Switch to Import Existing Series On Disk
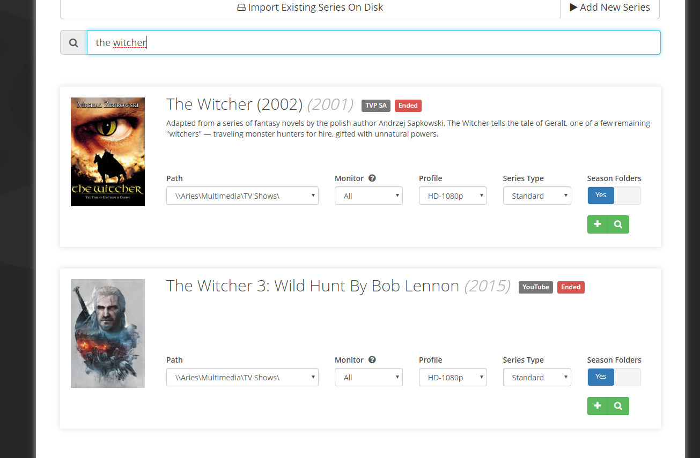Image resolution: width=700 pixels, height=458 pixels. [310, 8]
